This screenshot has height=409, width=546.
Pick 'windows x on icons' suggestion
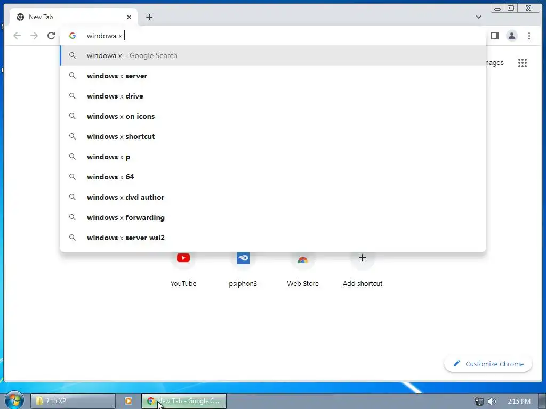click(273, 116)
